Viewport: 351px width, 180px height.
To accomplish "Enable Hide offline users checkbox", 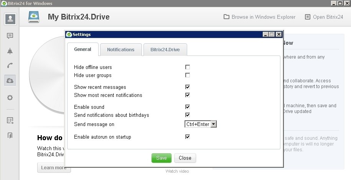I will coord(188,67).
